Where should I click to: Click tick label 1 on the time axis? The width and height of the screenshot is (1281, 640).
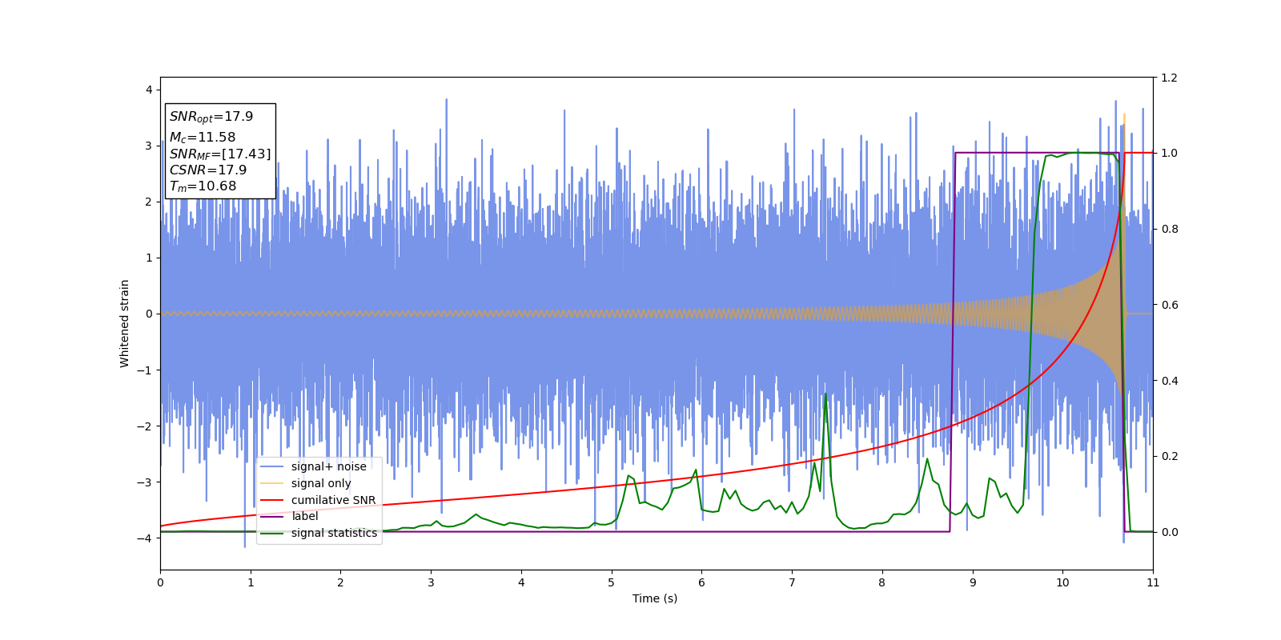click(x=251, y=582)
